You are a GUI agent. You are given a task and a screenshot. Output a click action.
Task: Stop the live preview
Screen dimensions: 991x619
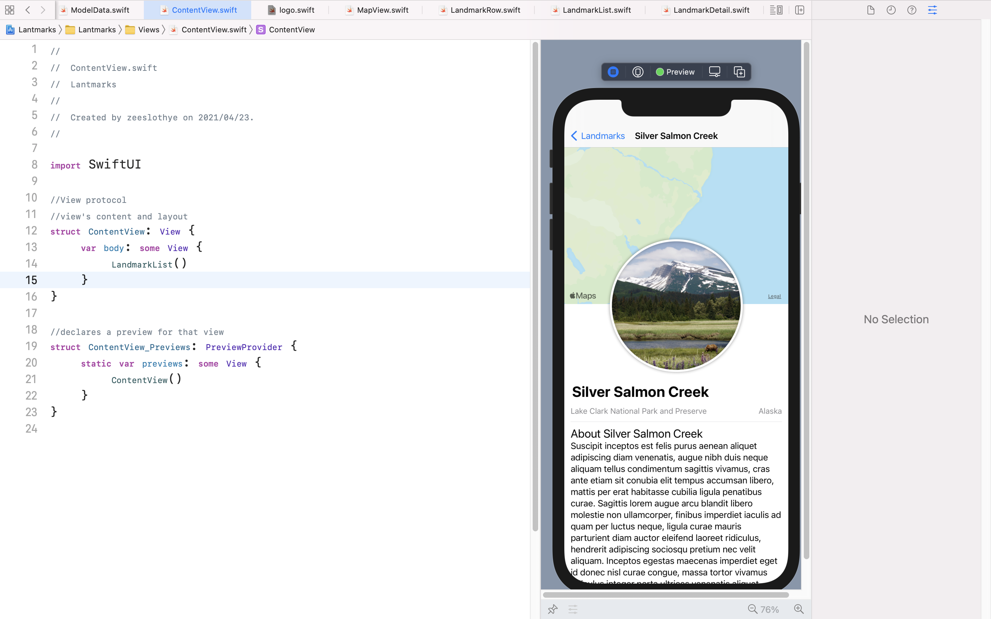click(613, 72)
